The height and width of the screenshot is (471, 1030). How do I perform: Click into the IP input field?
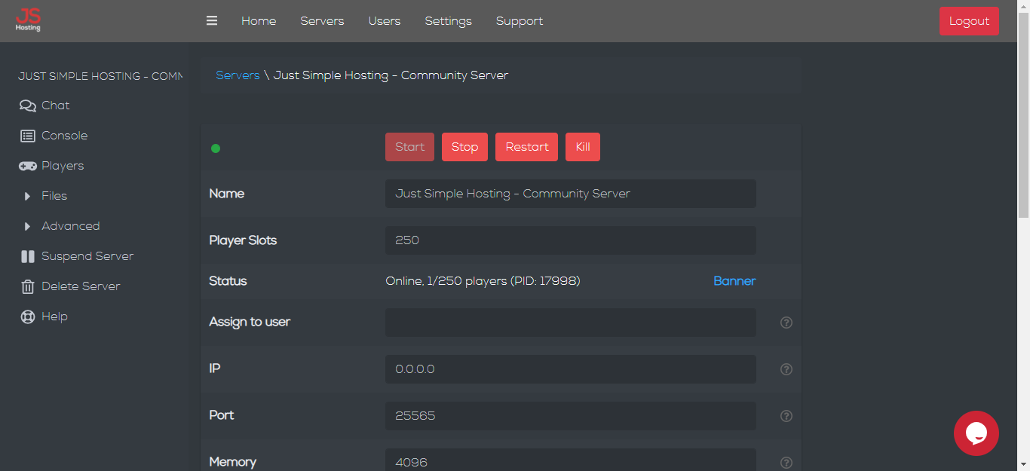571,369
